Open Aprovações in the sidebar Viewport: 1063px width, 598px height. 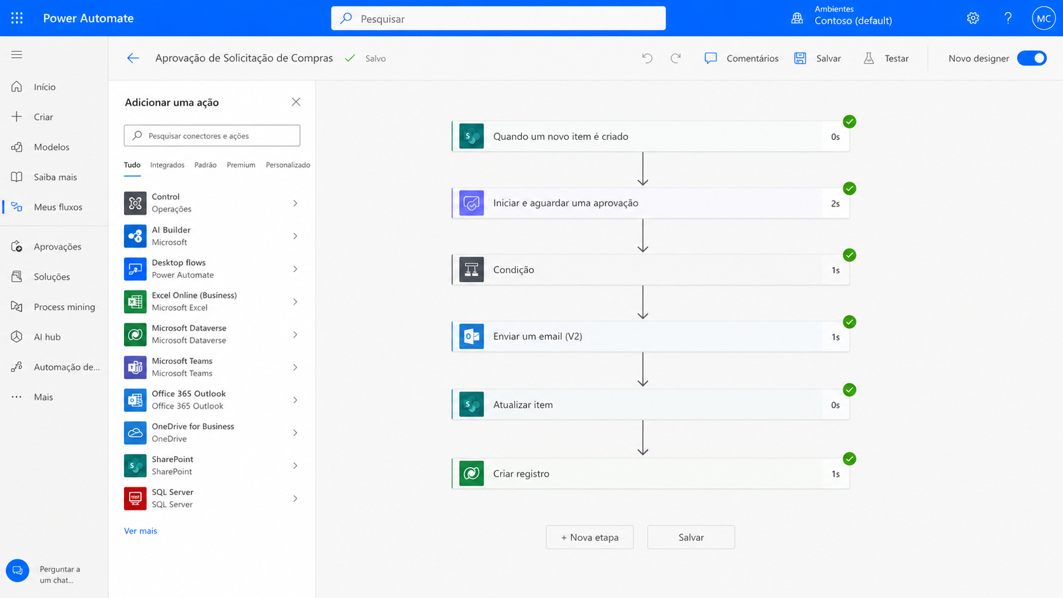click(x=55, y=247)
